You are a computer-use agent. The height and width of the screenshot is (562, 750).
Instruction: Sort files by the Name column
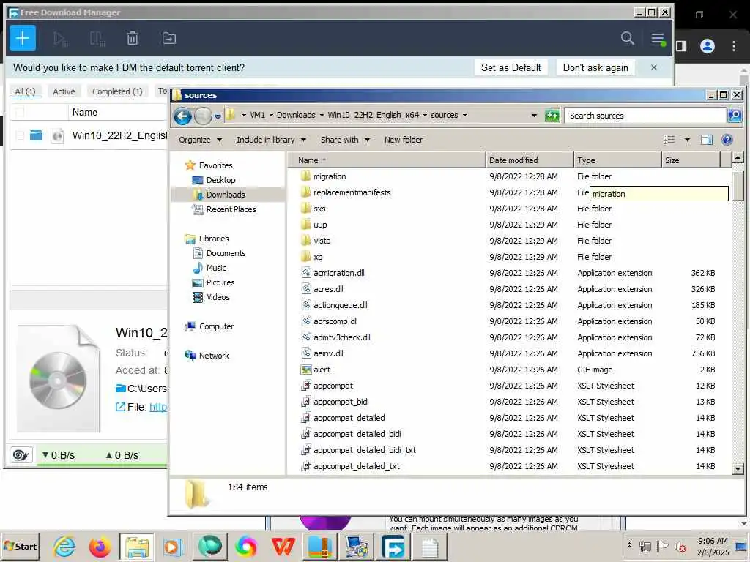pyautogui.click(x=387, y=160)
